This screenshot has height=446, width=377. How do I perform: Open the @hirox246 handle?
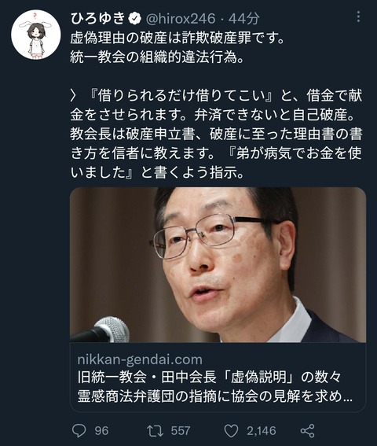pos(181,19)
